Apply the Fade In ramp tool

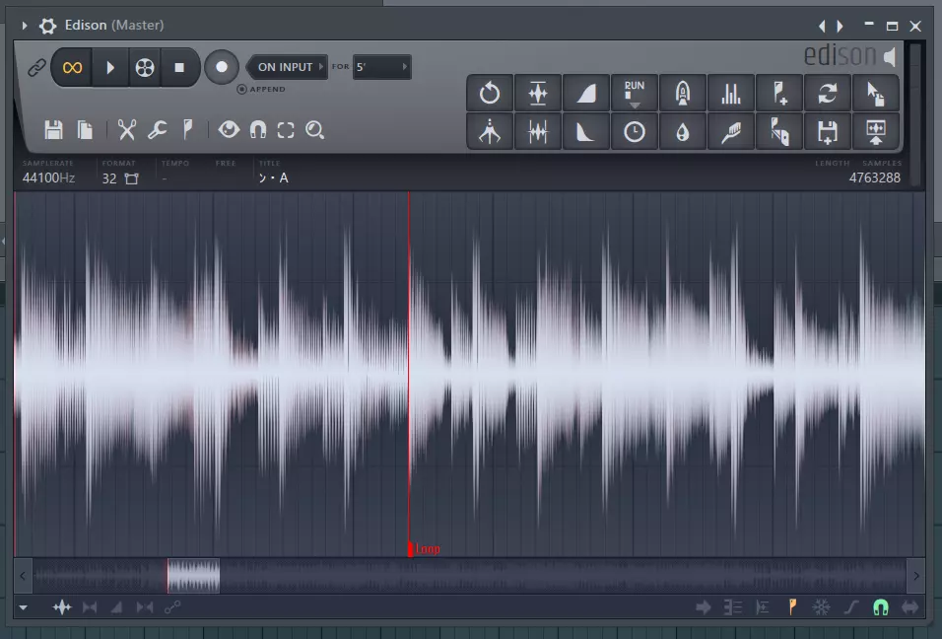585,93
